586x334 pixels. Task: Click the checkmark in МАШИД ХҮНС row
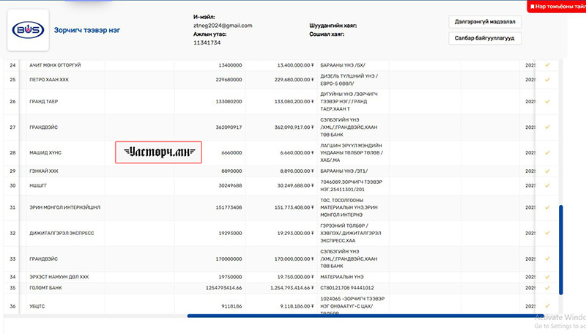(547, 152)
